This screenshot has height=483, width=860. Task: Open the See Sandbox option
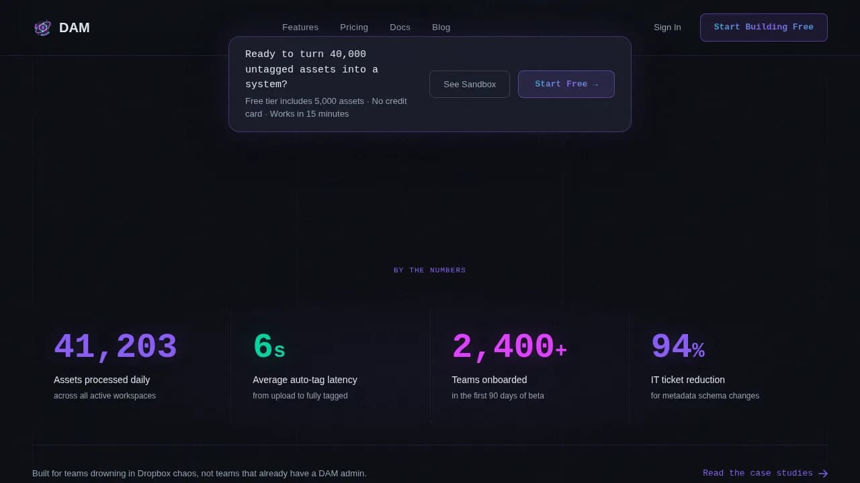(x=470, y=84)
